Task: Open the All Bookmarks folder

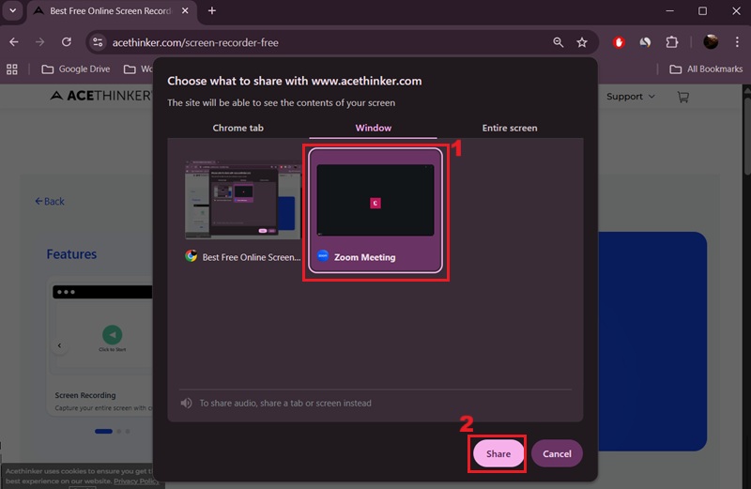Action: click(706, 69)
